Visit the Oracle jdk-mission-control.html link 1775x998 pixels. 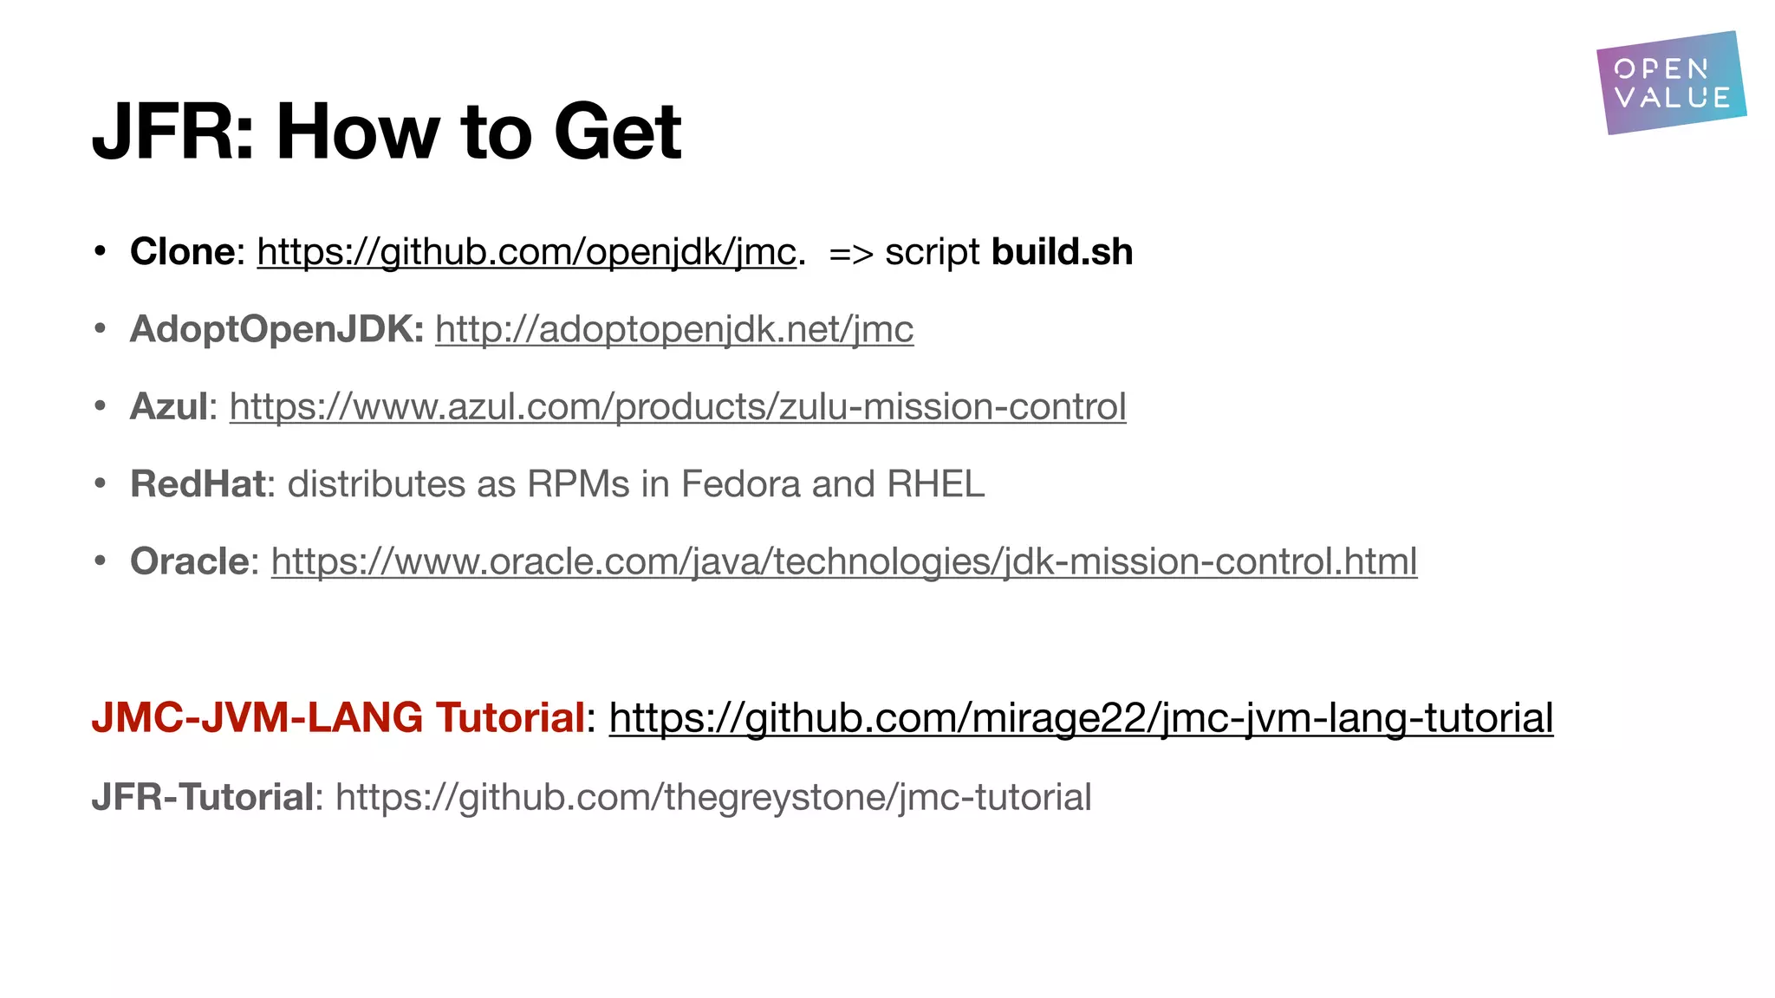(x=843, y=561)
